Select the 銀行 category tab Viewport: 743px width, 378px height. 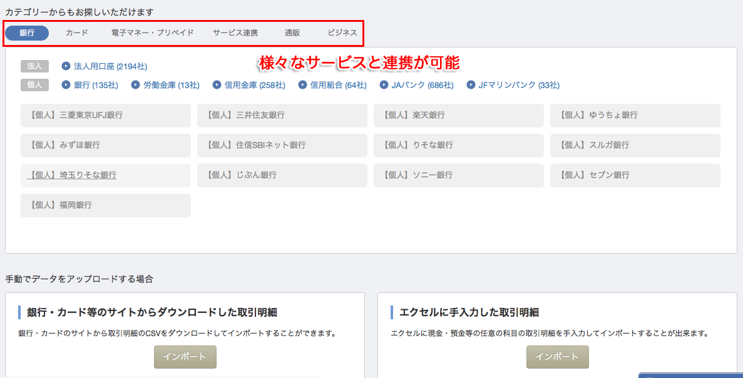(x=27, y=33)
